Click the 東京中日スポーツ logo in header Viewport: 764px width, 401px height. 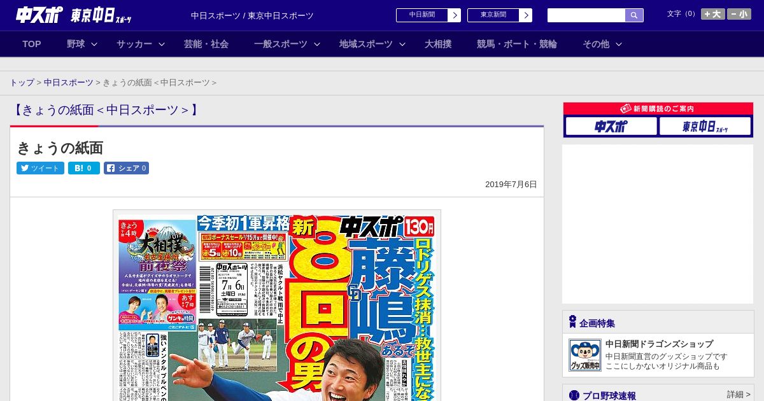[101, 16]
